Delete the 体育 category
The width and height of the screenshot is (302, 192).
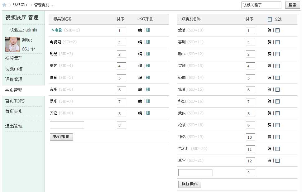coord(148,78)
